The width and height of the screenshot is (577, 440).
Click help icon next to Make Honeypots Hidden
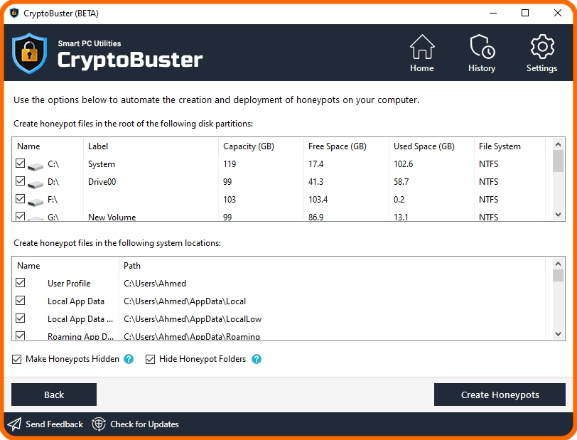[x=129, y=359]
